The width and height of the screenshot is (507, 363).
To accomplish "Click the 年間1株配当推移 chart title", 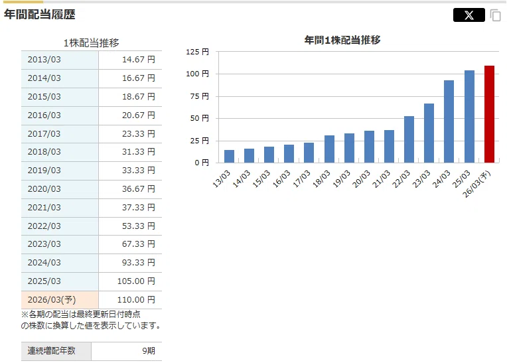I will tap(342, 40).
